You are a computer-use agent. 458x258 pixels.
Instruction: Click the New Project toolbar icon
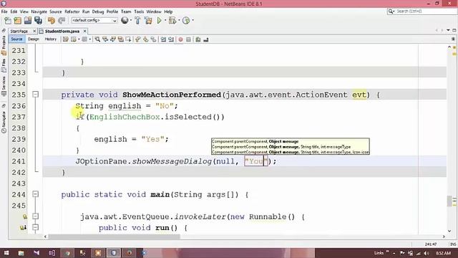point(18,21)
